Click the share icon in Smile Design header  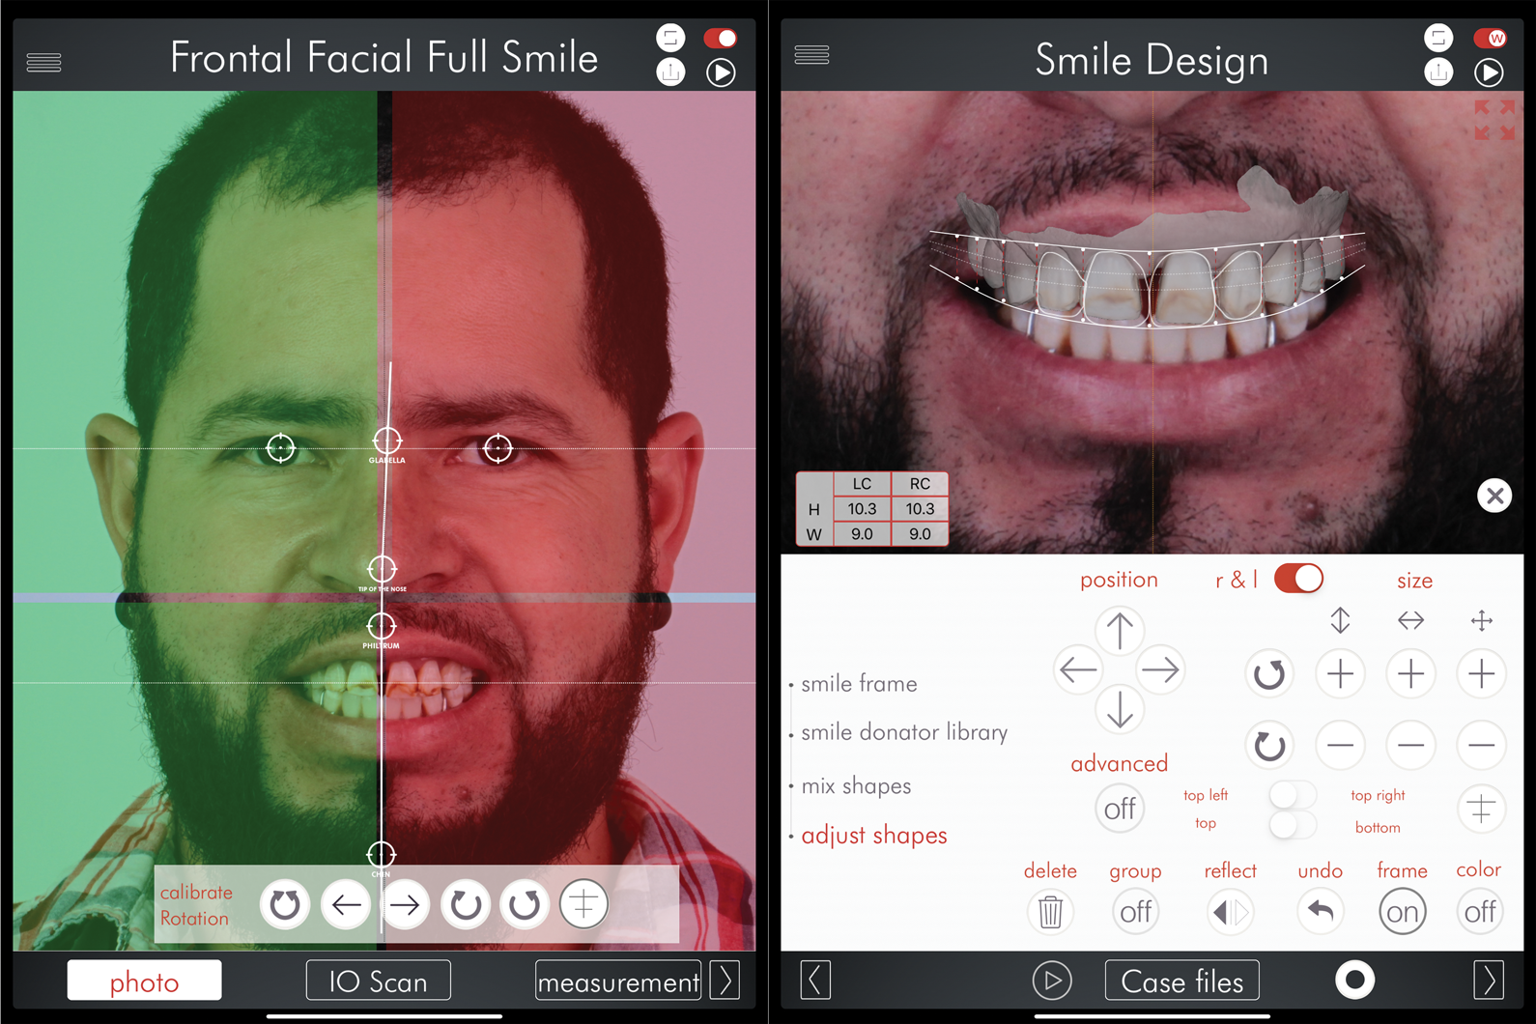(x=1438, y=72)
